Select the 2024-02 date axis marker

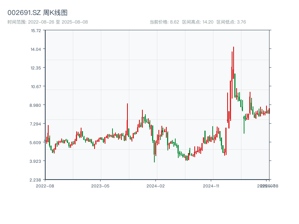tap(156, 186)
